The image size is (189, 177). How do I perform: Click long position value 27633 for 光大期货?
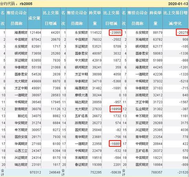coord(97,109)
